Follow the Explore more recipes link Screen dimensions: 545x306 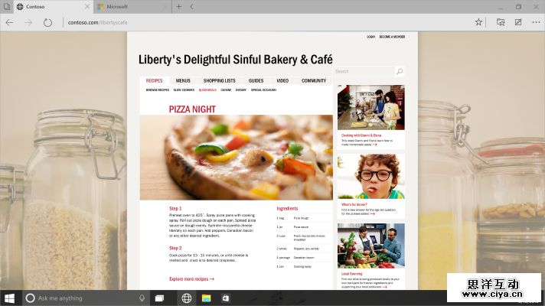coord(191,279)
